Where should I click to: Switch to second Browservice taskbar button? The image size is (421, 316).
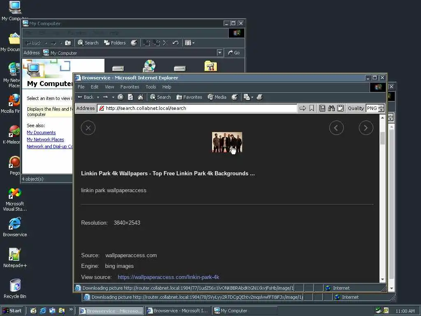[x=178, y=311]
